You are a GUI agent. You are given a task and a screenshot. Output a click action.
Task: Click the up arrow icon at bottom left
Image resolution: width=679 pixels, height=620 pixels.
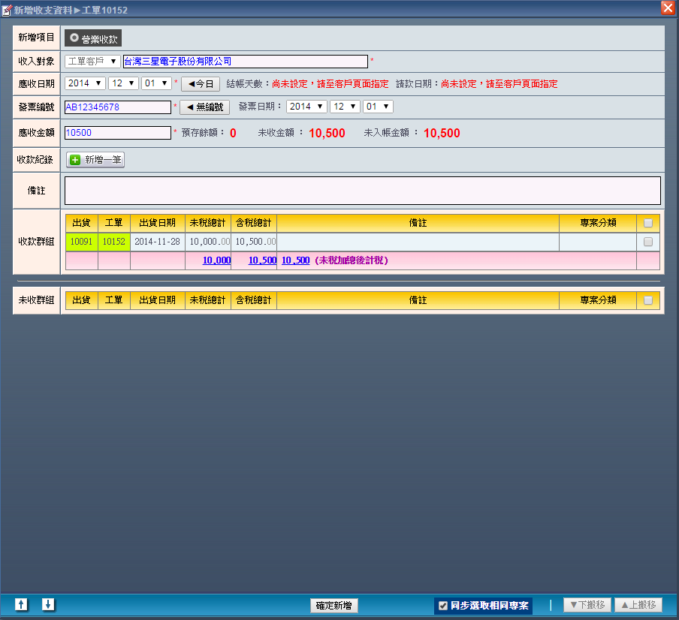(22, 605)
